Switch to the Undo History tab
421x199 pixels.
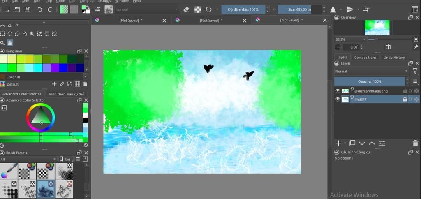click(394, 58)
